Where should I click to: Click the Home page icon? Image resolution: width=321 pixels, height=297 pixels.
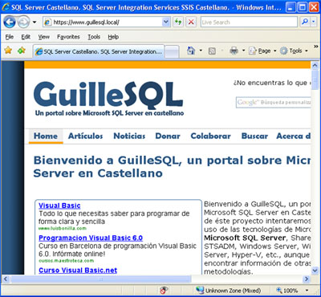[x=191, y=51]
